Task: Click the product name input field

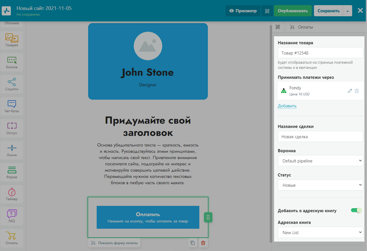Action: coord(320,53)
